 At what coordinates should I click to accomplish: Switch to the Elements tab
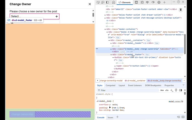pos(125,2)
